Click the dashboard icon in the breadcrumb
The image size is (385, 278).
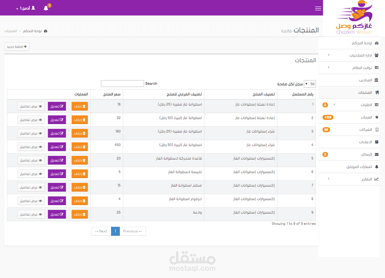(x=46, y=31)
